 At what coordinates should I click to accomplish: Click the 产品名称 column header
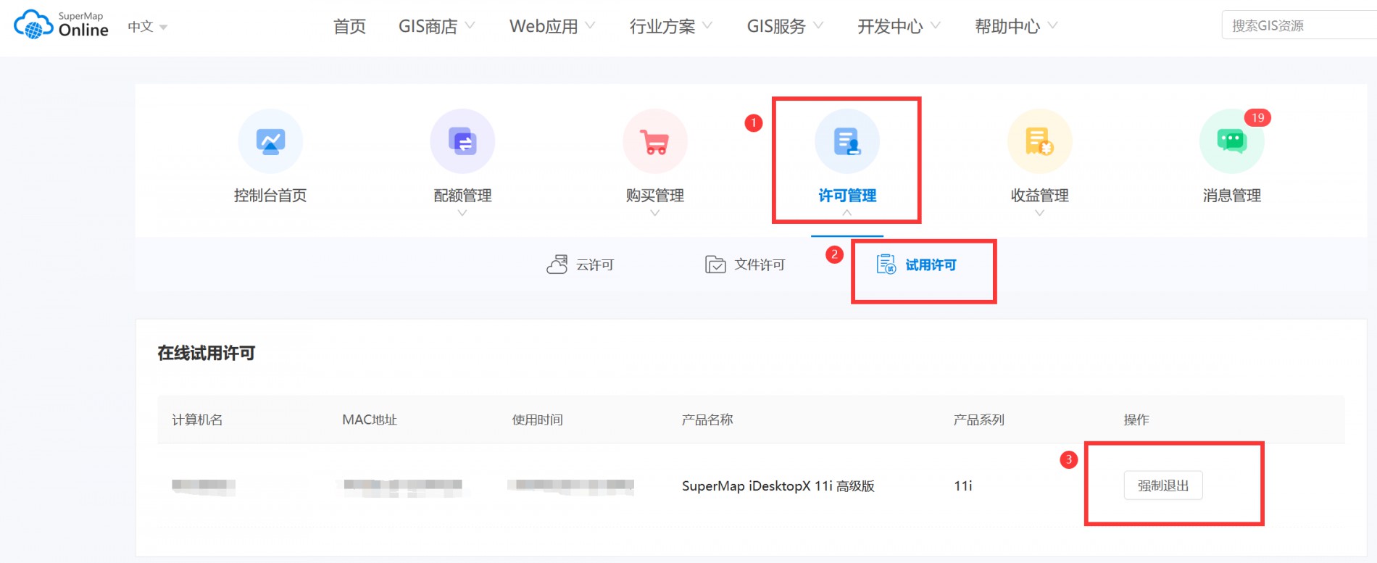coord(707,420)
